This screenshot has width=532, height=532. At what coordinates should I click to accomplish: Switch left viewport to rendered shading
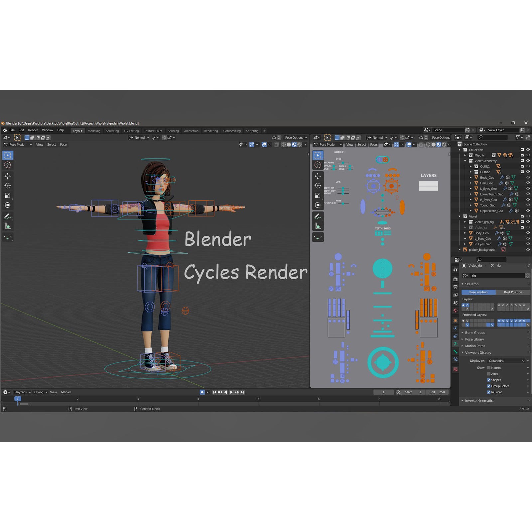300,145
